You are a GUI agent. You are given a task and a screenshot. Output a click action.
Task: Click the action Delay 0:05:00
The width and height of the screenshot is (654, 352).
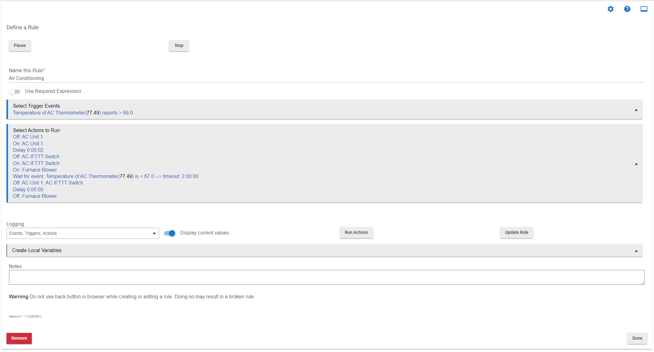point(28,190)
